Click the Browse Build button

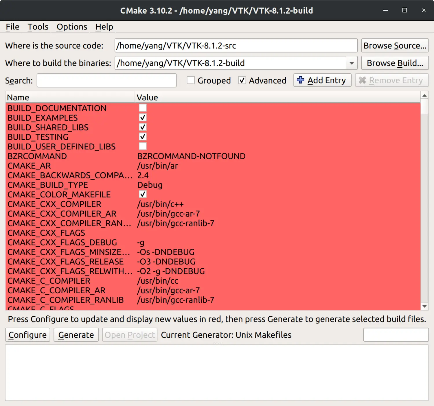pos(395,63)
